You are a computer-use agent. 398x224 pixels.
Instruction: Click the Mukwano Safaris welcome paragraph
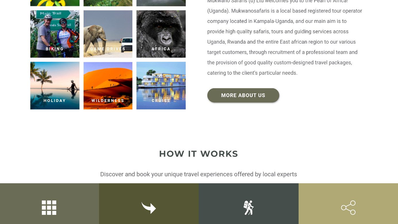pos(285,37)
